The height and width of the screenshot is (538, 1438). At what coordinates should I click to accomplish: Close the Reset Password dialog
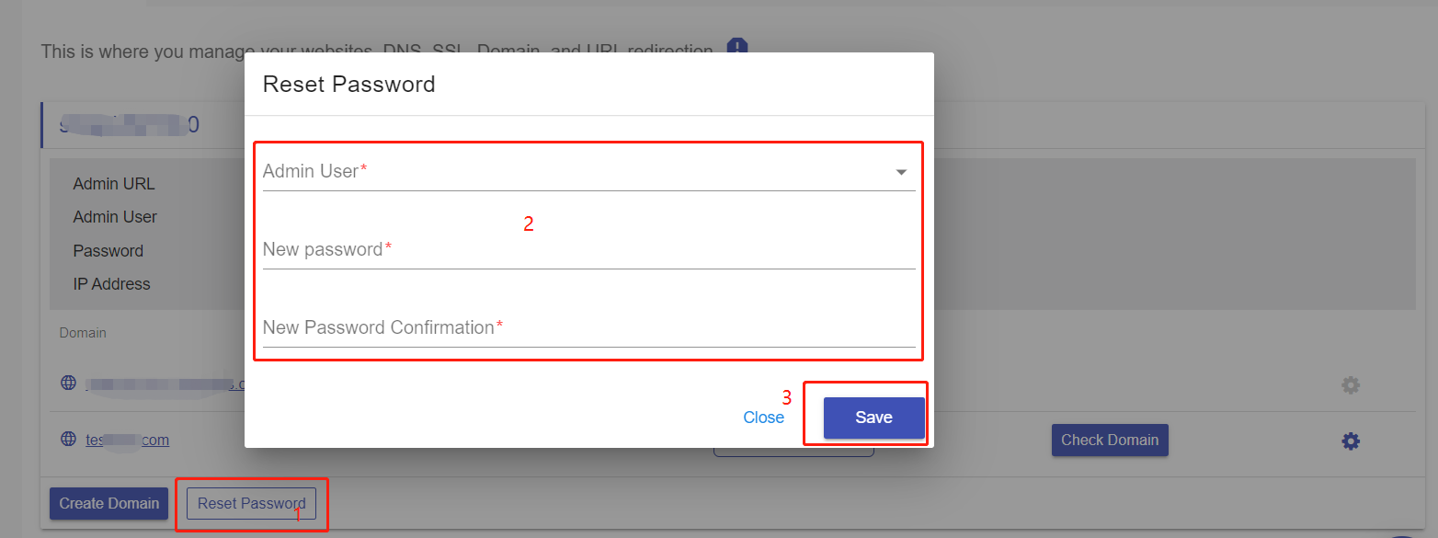point(764,418)
